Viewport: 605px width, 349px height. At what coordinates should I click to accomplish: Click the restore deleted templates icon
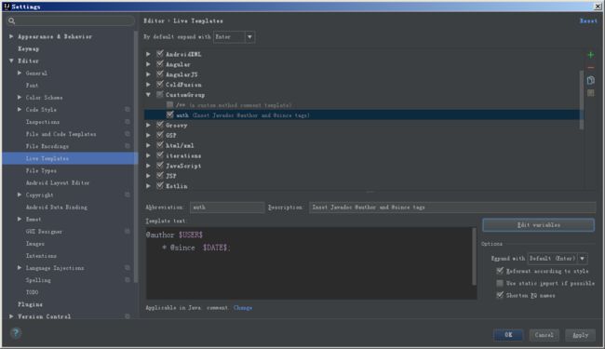click(590, 93)
